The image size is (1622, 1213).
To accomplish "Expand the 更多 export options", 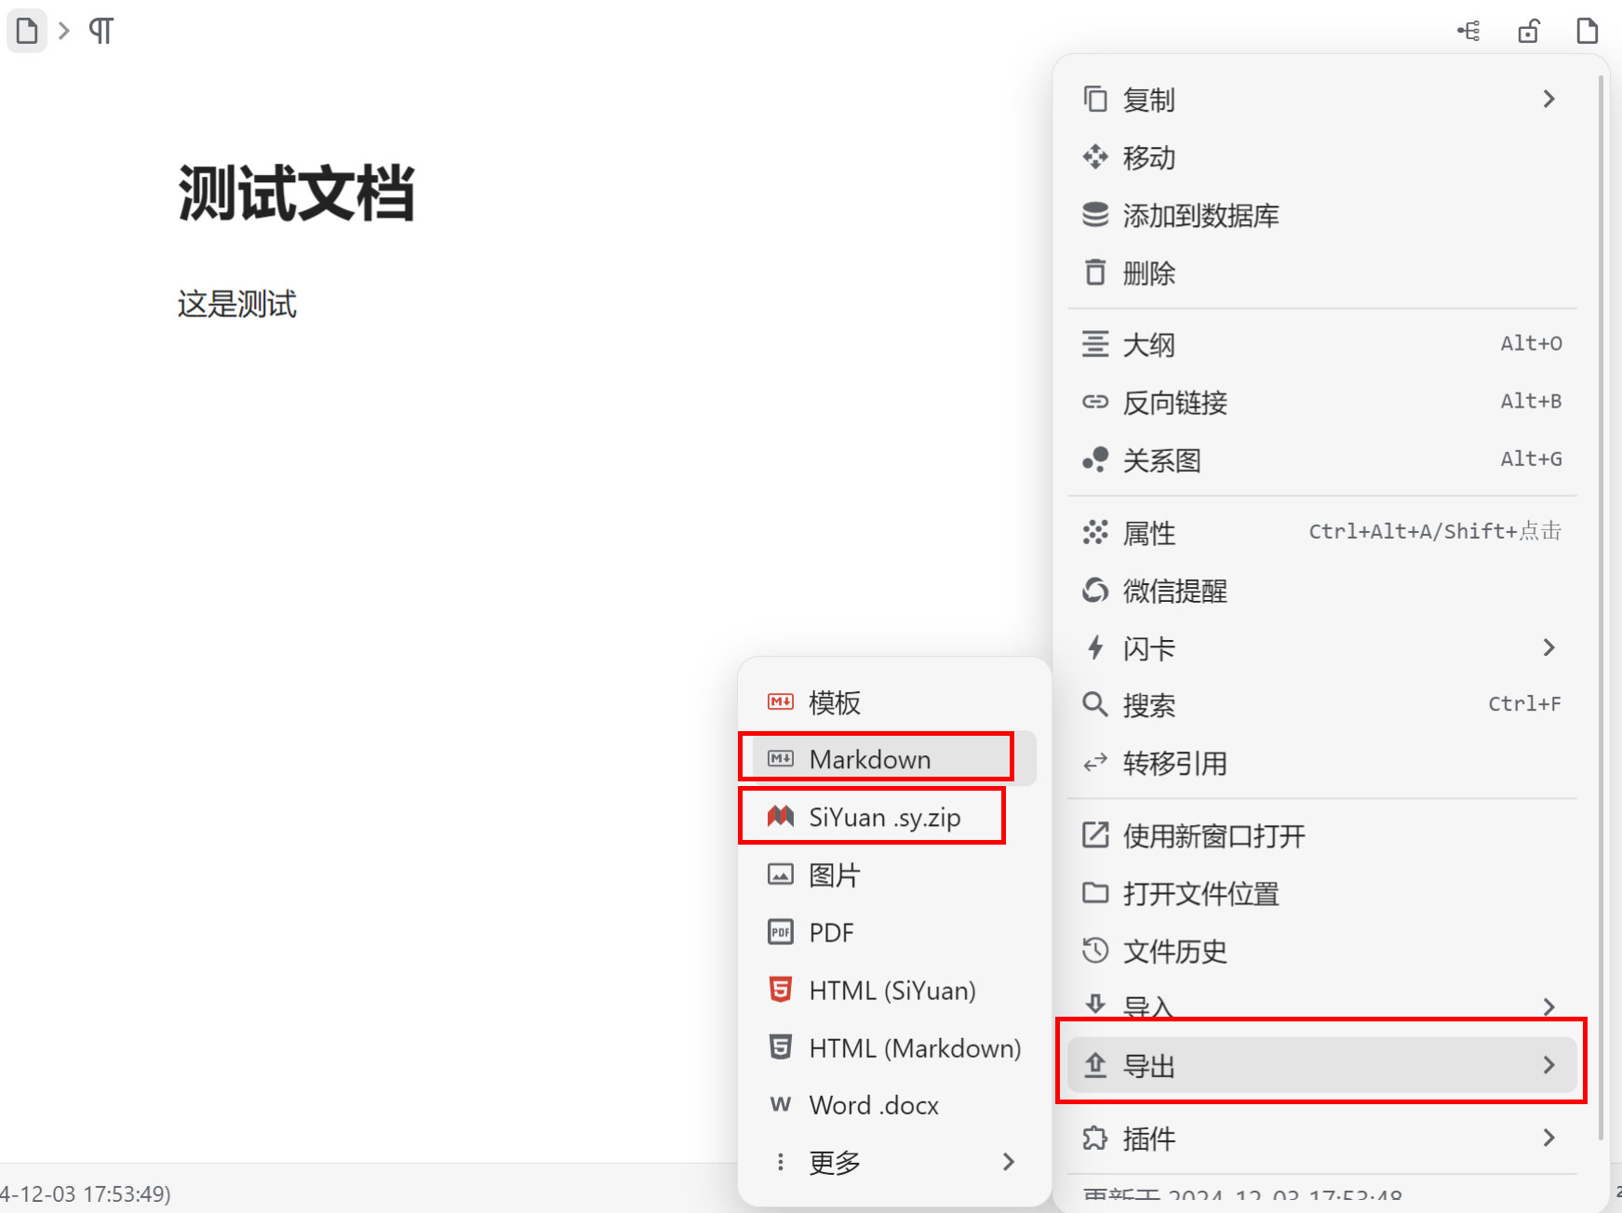I will tap(1008, 1161).
